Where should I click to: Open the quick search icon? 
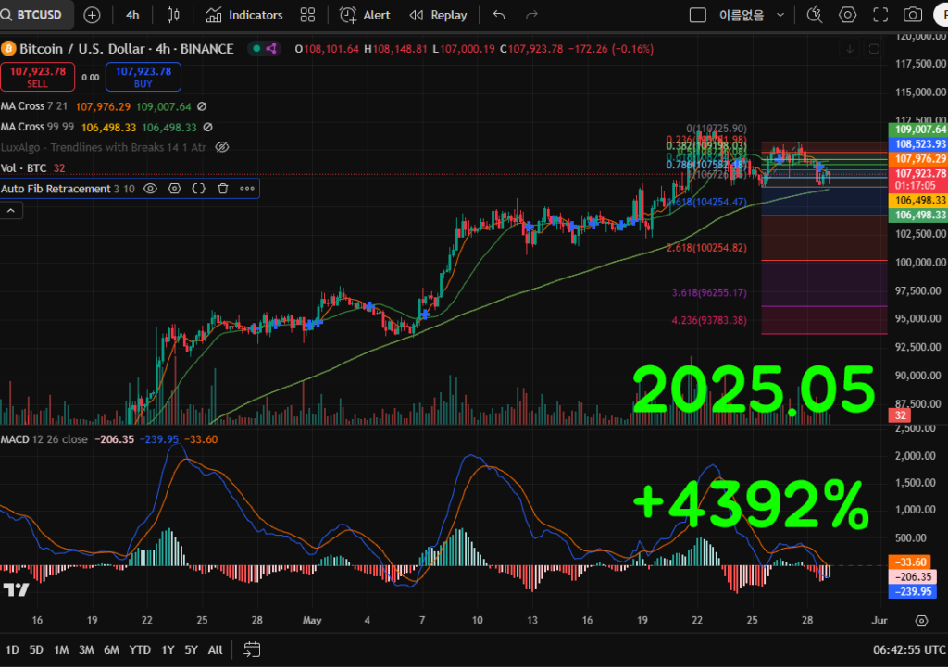pyautogui.click(x=815, y=15)
